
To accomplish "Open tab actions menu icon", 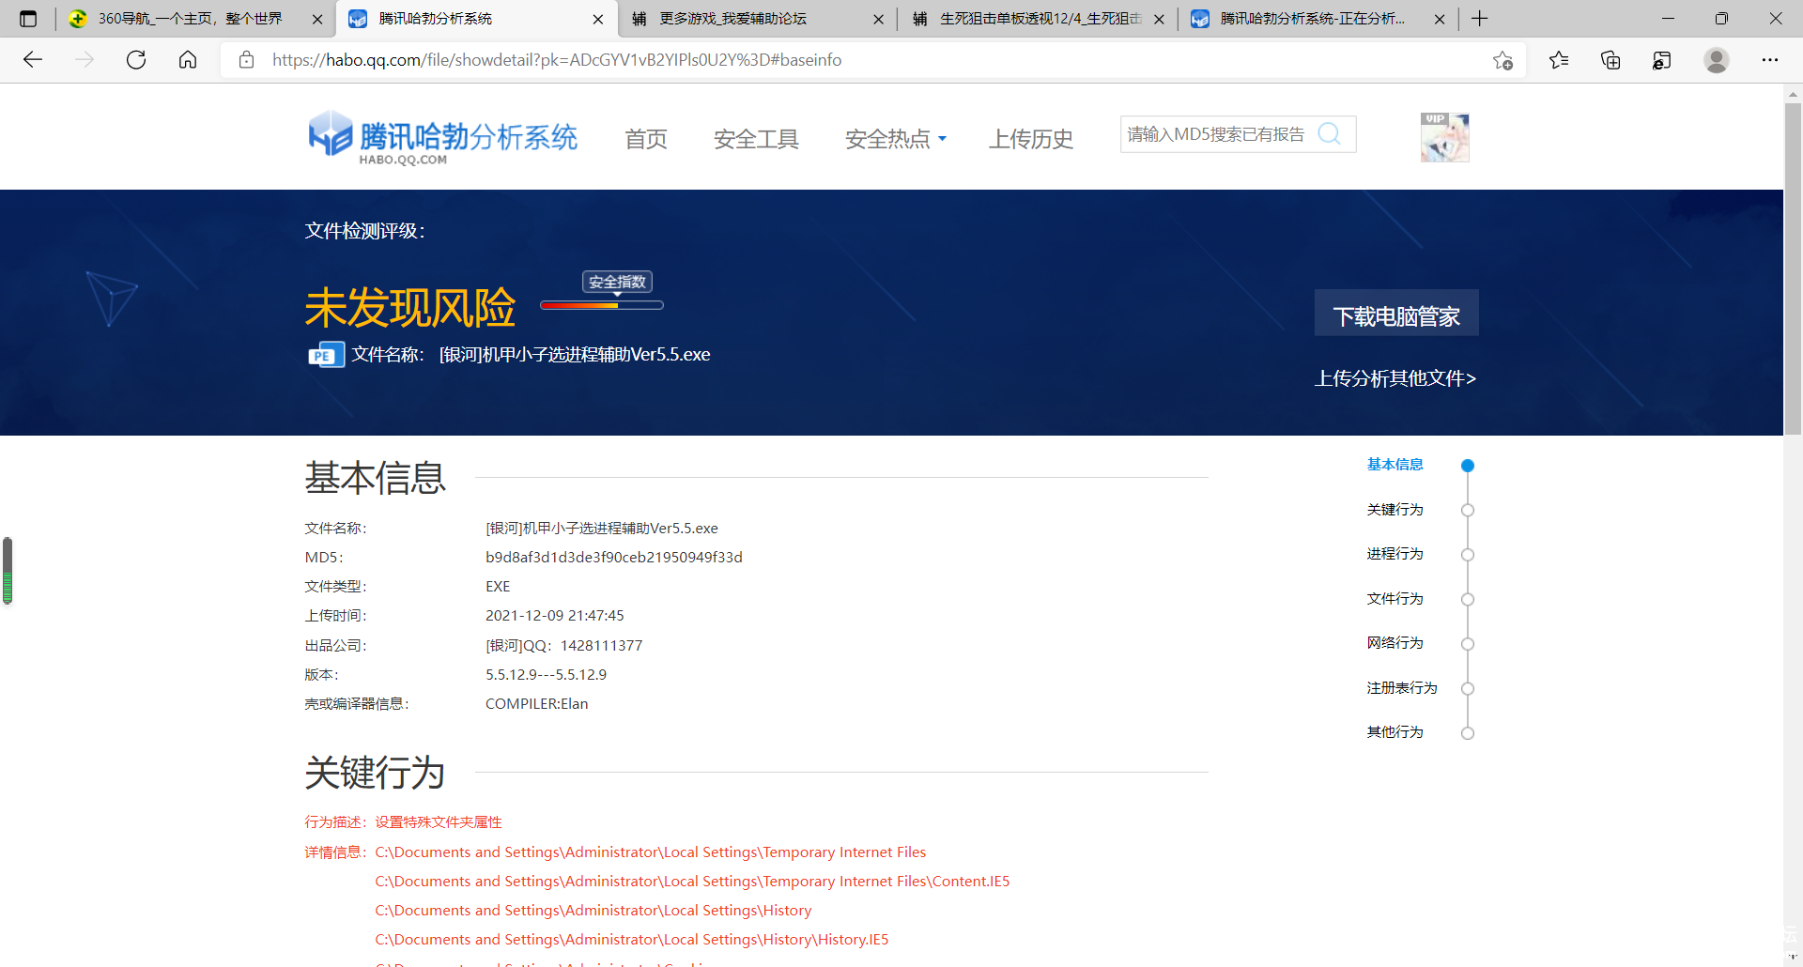I will tap(28, 19).
